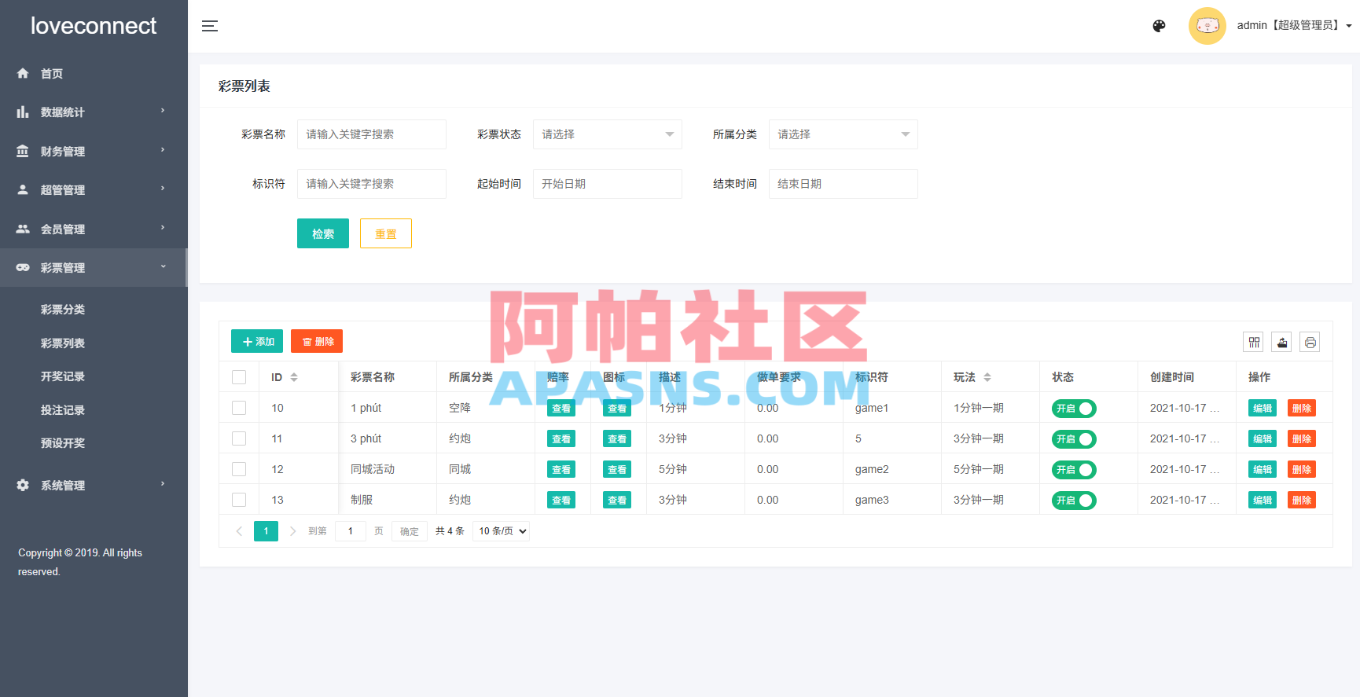This screenshot has height=697, width=1360.
Task: Toggle 开启 status switch for game1 row
Action: tap(1074, 409)
